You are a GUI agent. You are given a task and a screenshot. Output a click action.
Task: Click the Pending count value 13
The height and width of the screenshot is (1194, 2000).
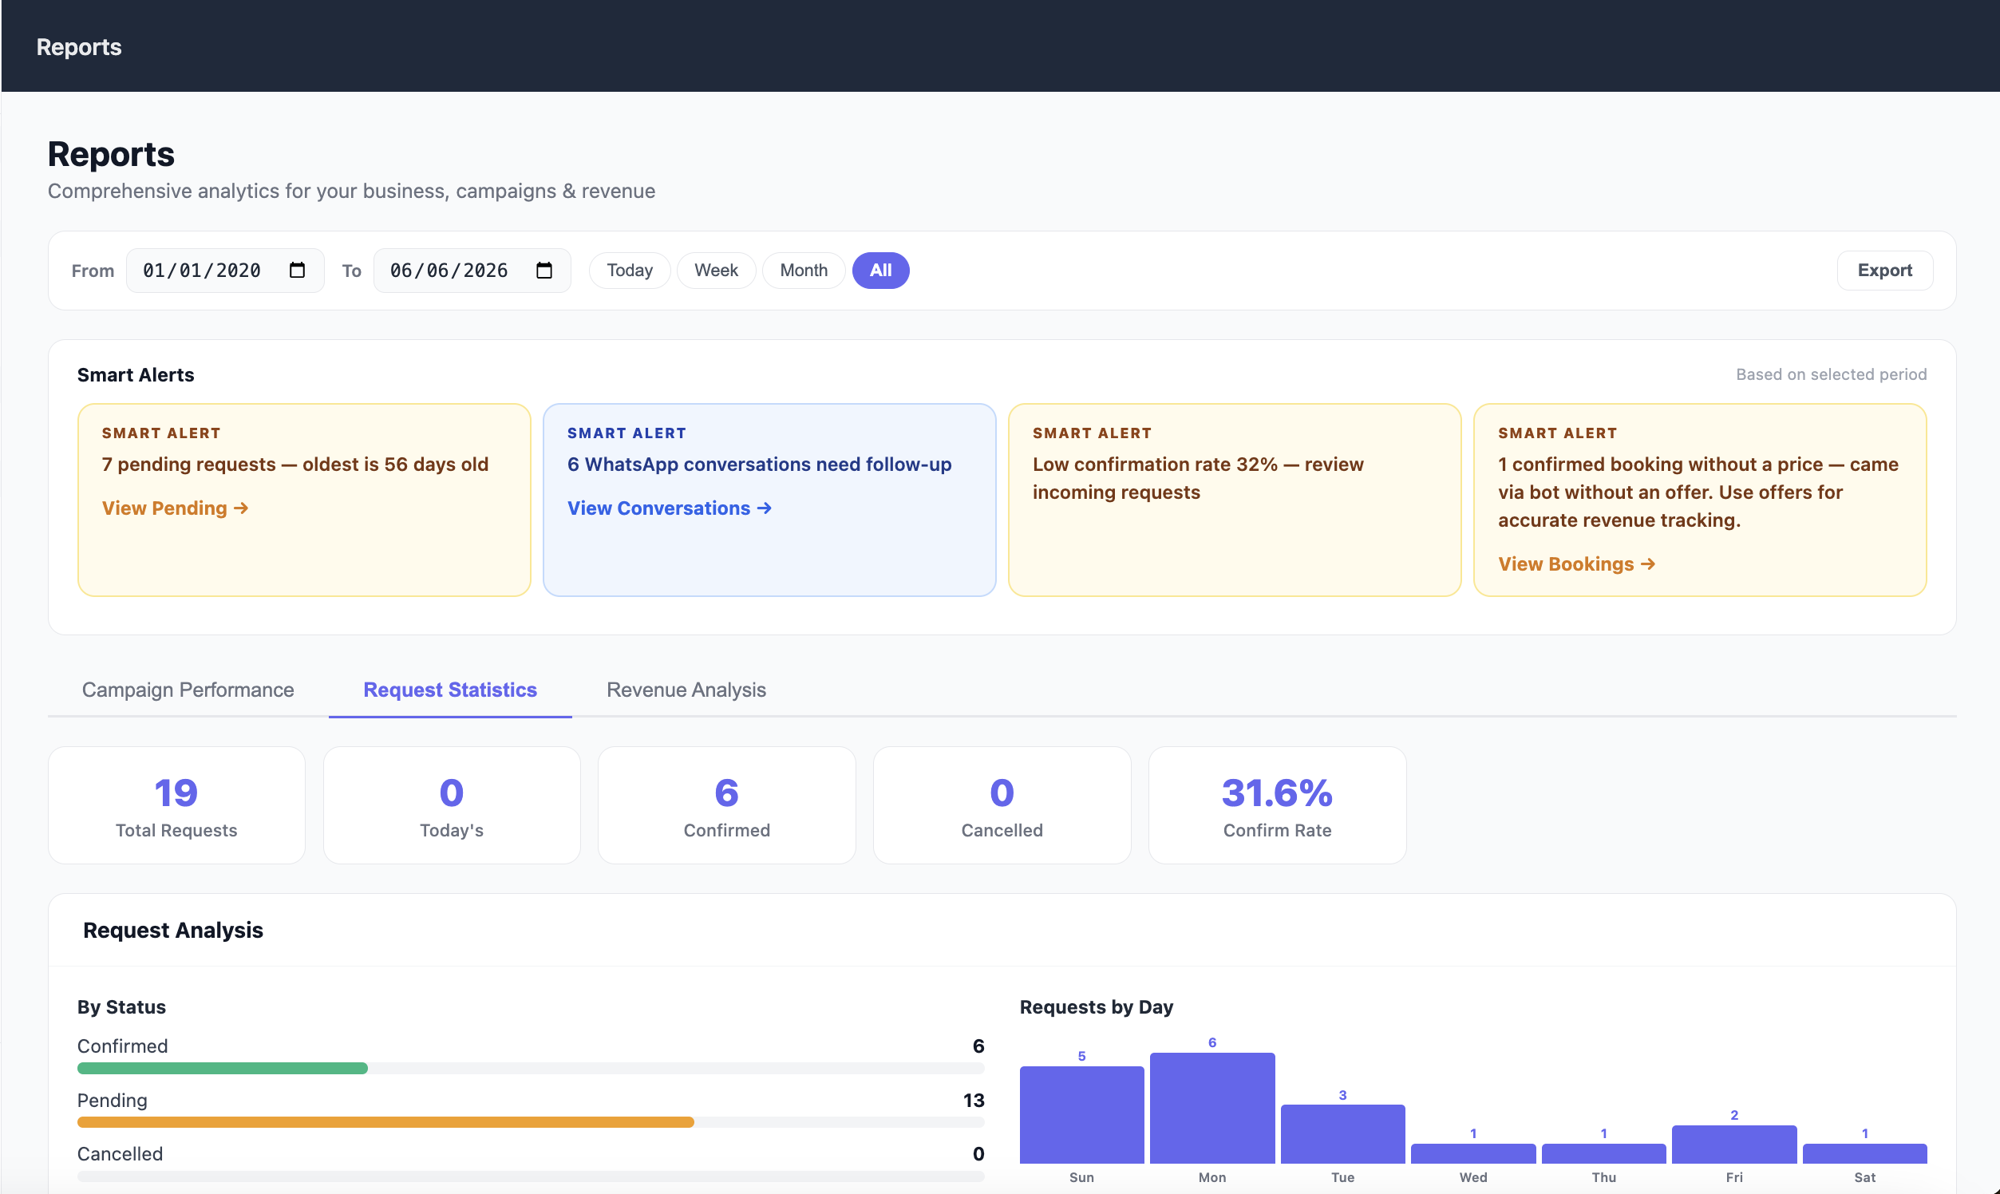click(x=974, y=1100)
